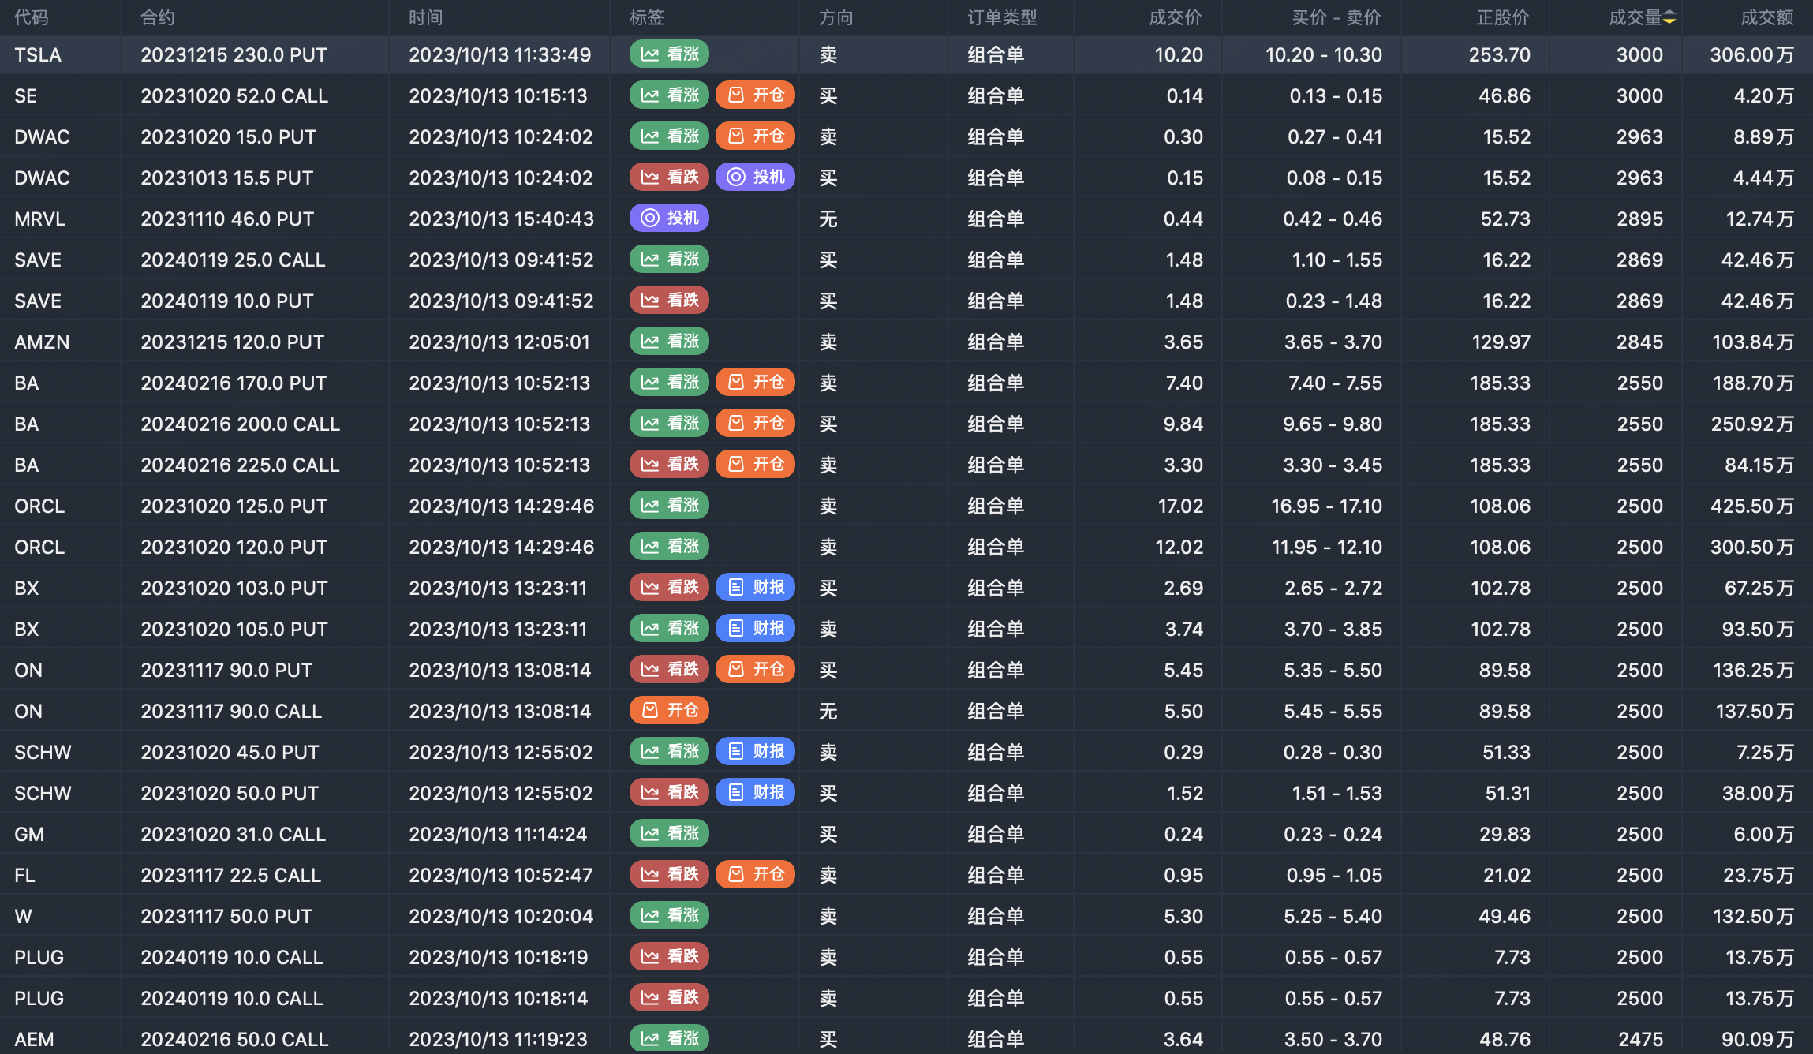
Task: Click the 看涨 tag in AEM row
Action: 669,1039
